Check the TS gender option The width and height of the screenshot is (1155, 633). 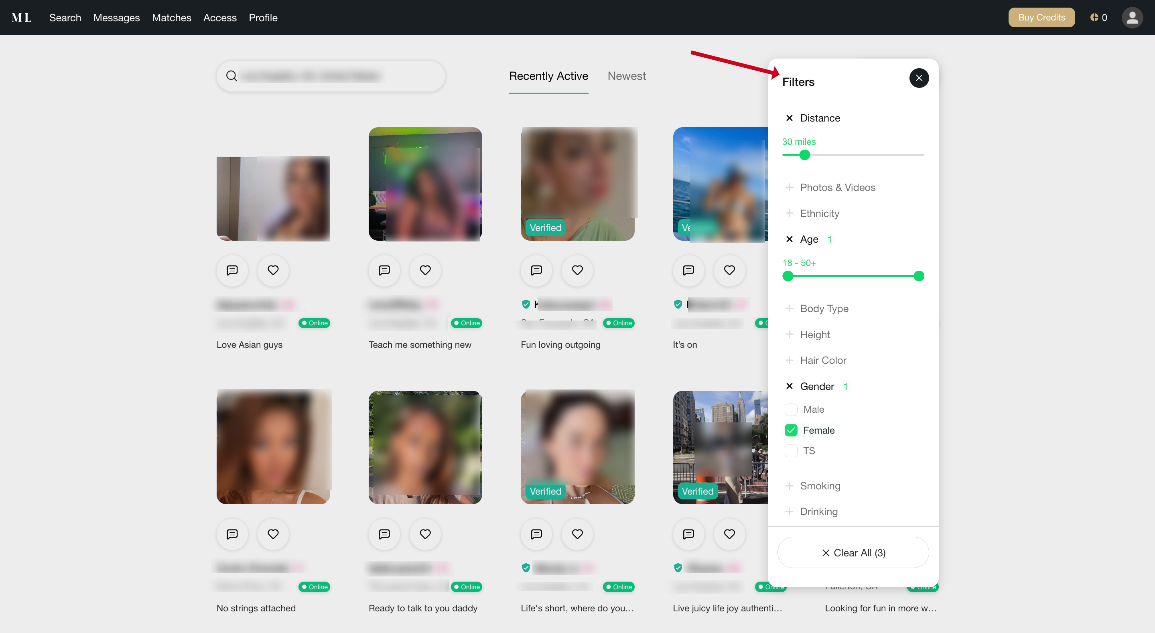click(x=790, y=450)
